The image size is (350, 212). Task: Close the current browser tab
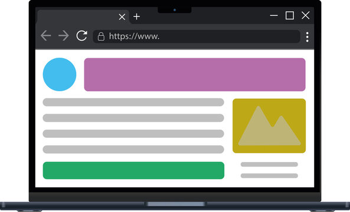point(122,17)
